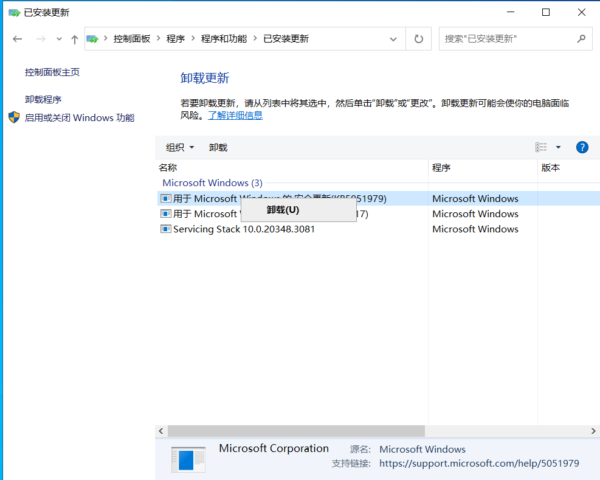
Task: Collapse the Microsoft Windows (3) group
Action: point(212,183)
